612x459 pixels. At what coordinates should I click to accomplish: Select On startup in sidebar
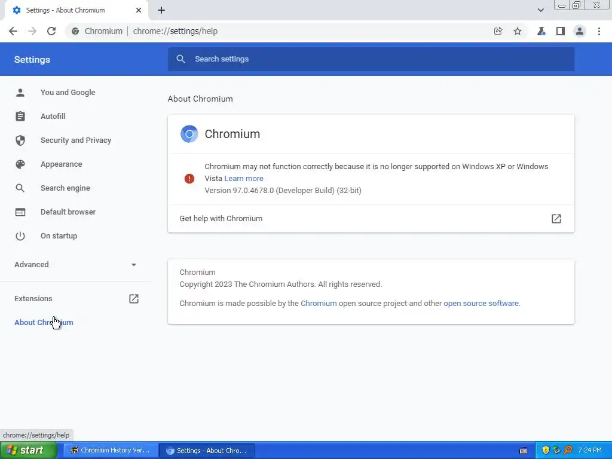pyautogui.click(x=59, y=235)
